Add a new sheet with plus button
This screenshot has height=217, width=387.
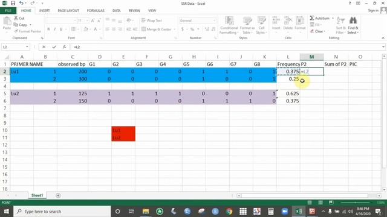coord(58,195)
